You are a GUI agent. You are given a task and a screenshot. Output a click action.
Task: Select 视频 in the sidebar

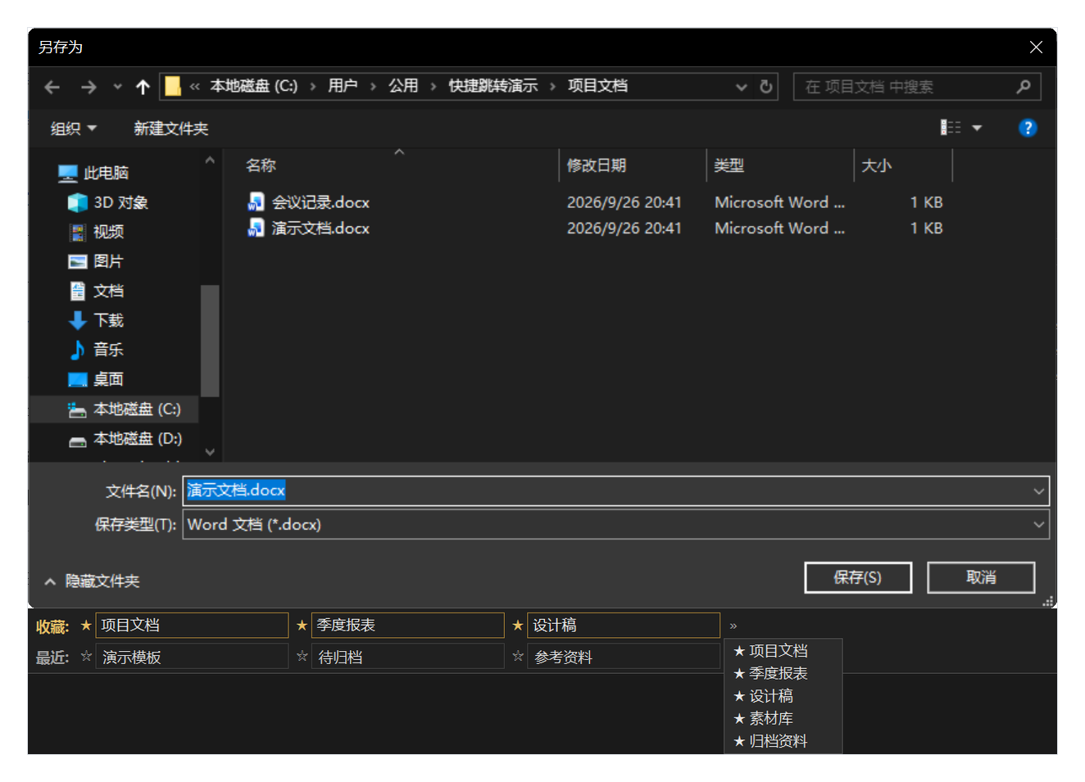pos(97,232)
